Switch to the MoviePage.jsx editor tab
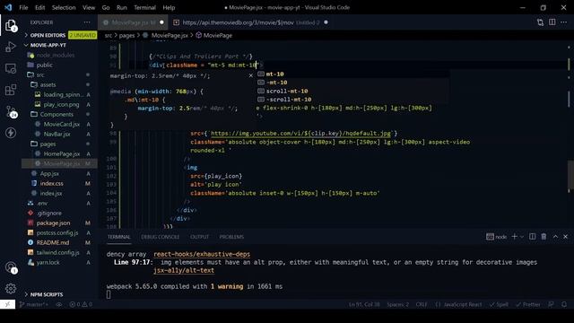The height and width of the screenshot is (323, 574). point(133,22)
